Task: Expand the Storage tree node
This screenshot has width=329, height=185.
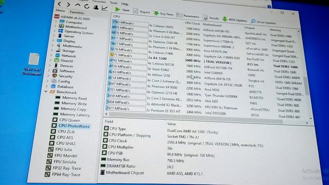Action: (x=52, y=50)
